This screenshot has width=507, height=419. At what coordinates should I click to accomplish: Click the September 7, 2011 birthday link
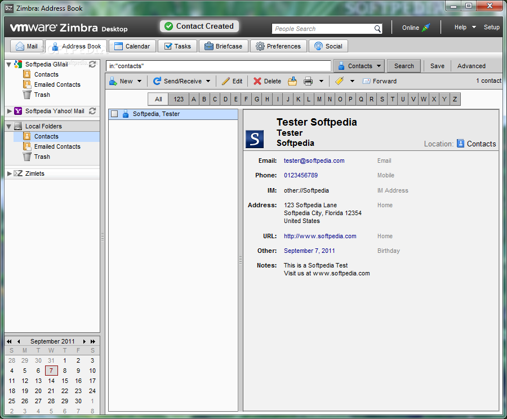(x=309, y=251)
